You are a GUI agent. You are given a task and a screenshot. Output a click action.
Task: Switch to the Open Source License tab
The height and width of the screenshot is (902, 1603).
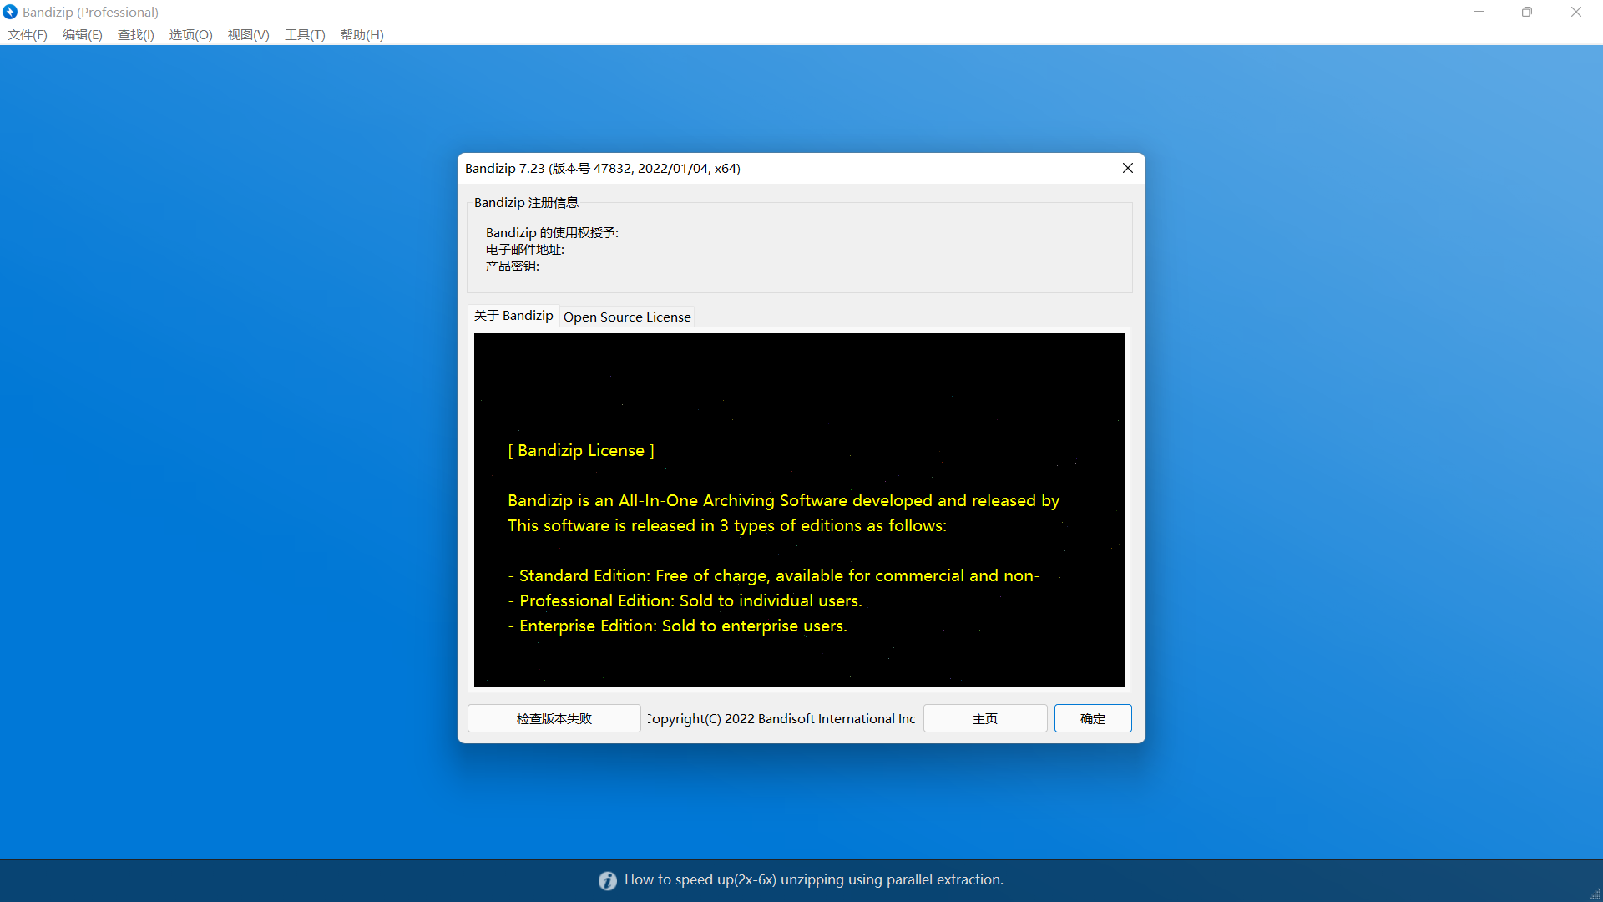pyautogui.click(x=626, y=317)
